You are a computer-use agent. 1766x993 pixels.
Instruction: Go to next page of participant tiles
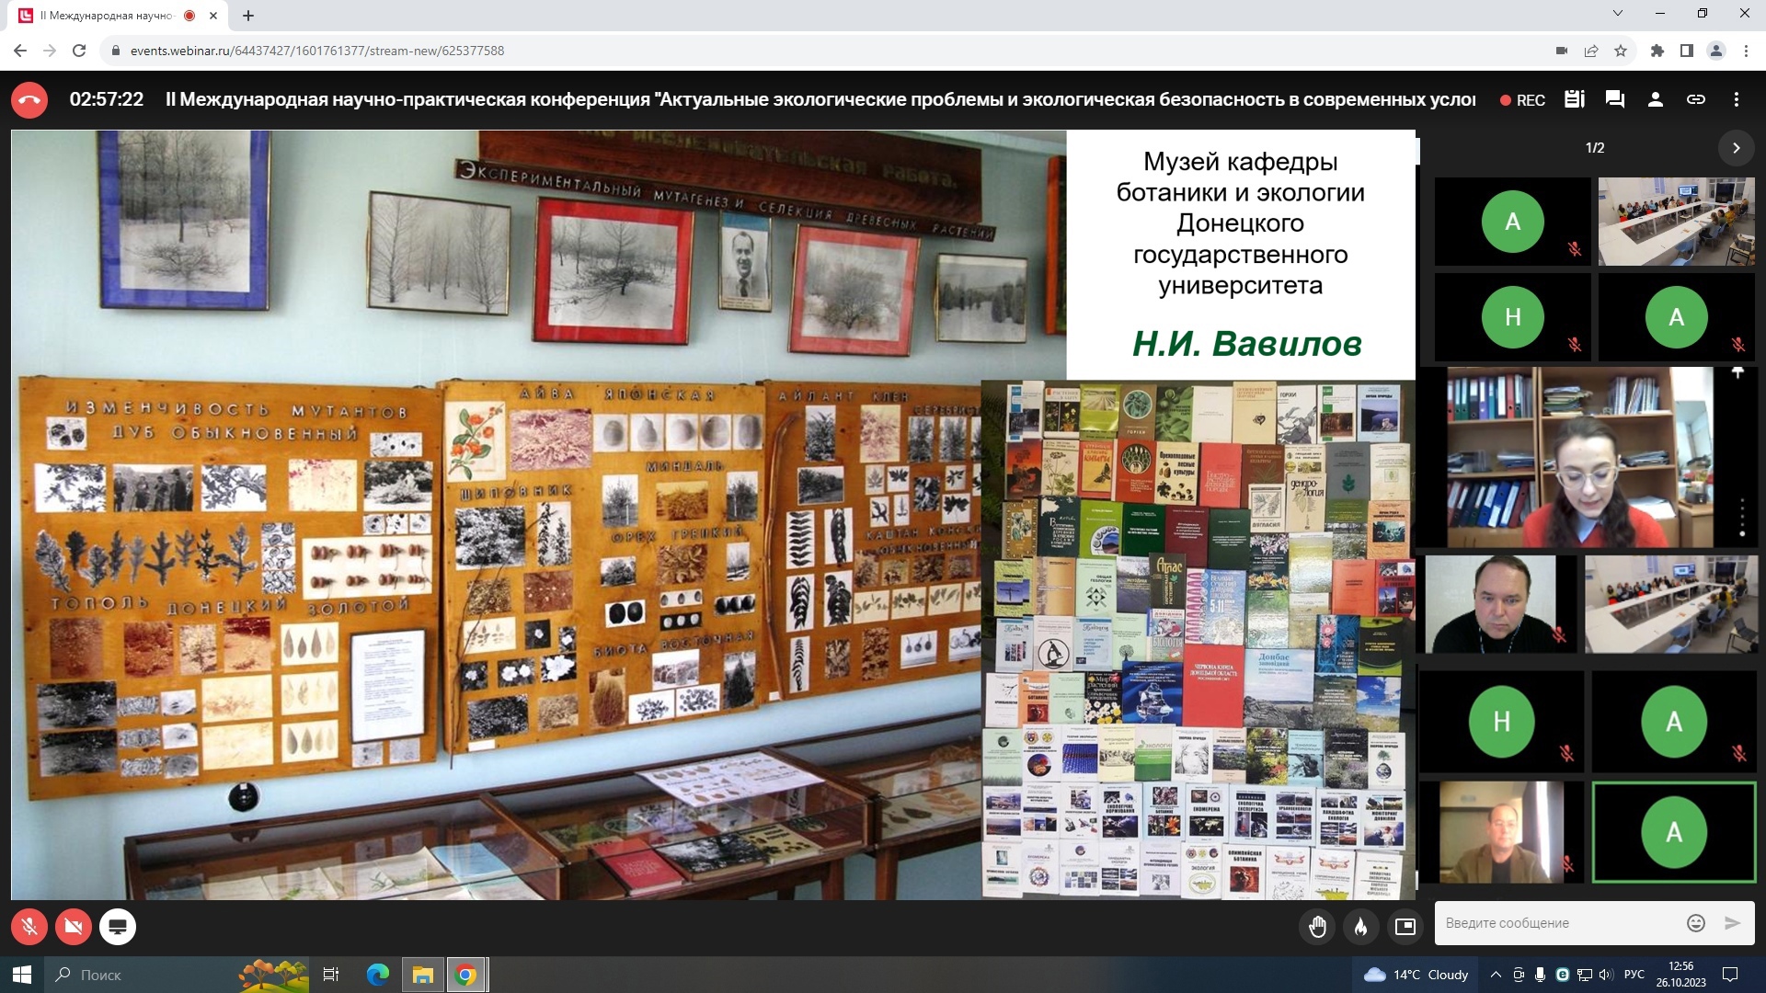coord(1737,148)
